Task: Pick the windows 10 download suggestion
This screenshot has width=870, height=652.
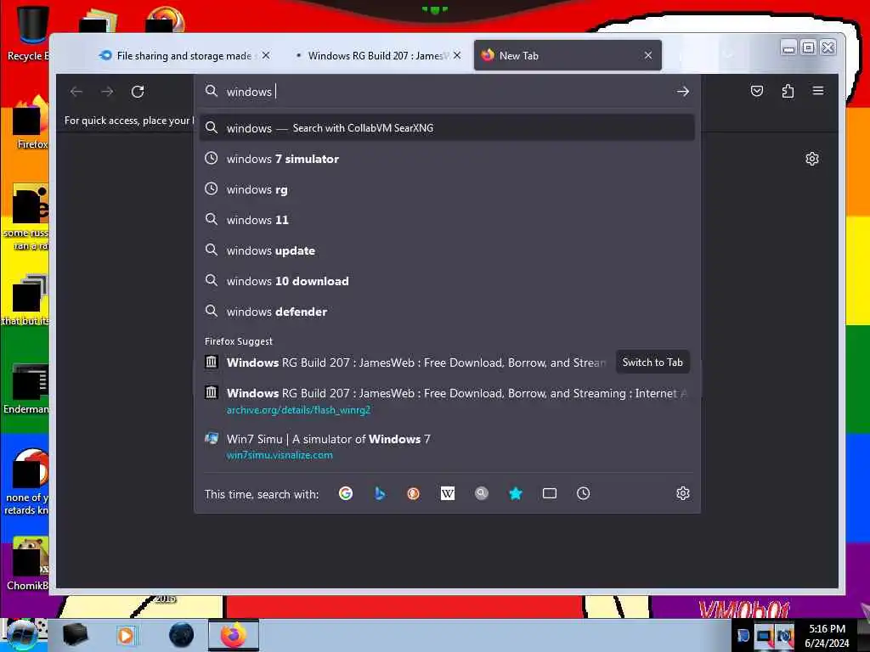Action: tap(447, 281)
